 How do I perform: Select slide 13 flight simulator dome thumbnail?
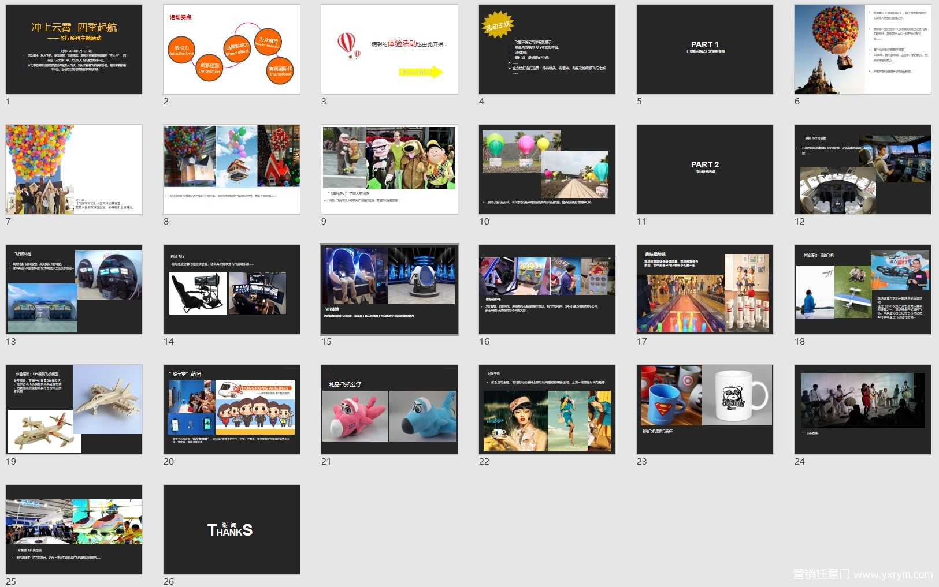74,289
